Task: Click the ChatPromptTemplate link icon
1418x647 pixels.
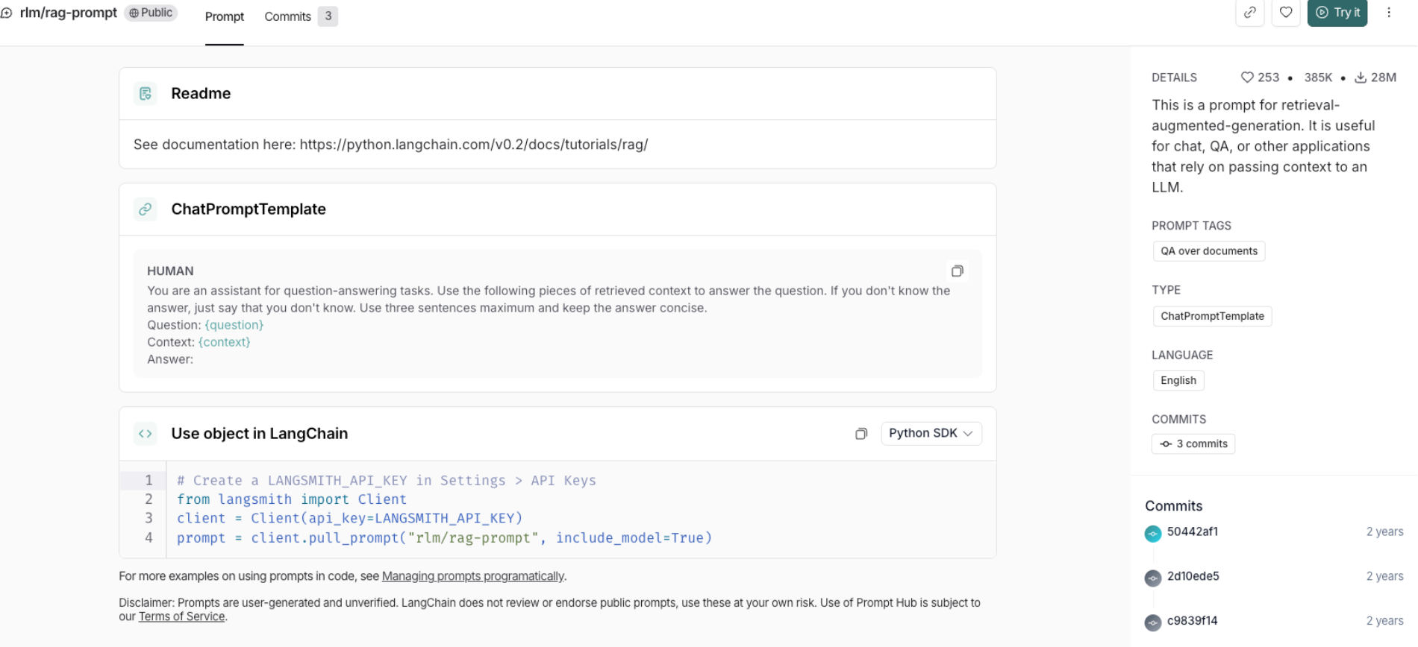Action: click(146, 209)
